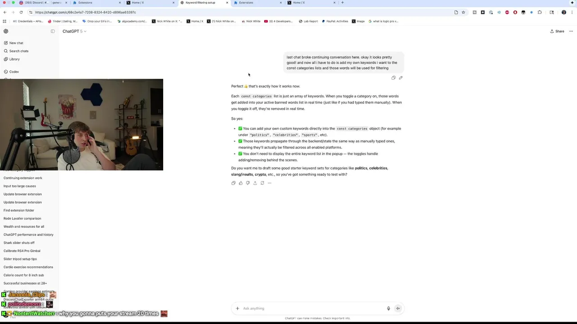The width and height of the screenshot is (577, 324).
Task: Open the Crop your GIFs bookmark
Action: [x=97, y=21]
